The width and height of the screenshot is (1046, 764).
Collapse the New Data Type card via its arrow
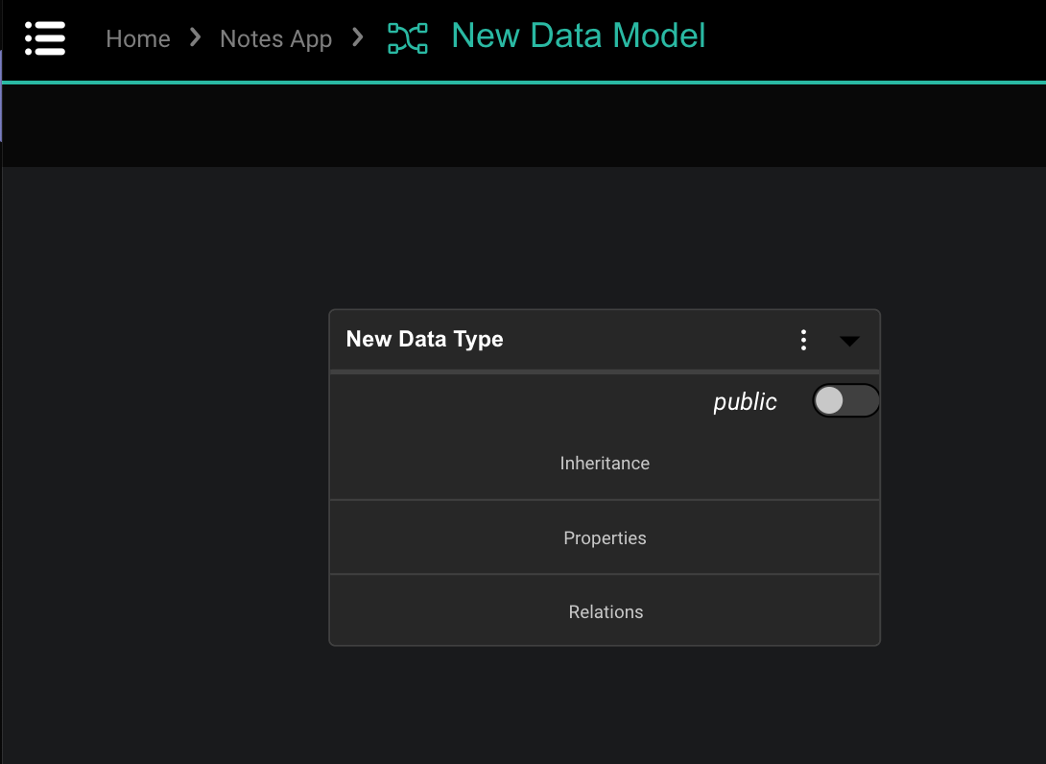849,340
